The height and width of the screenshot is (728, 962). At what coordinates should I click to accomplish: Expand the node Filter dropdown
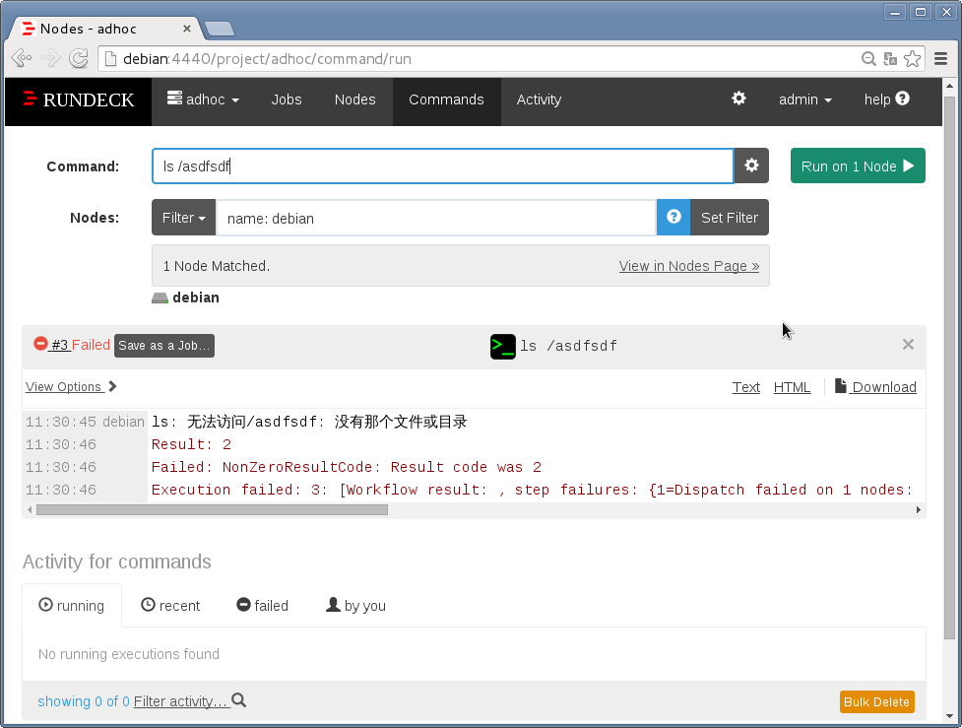pos(183,218)
